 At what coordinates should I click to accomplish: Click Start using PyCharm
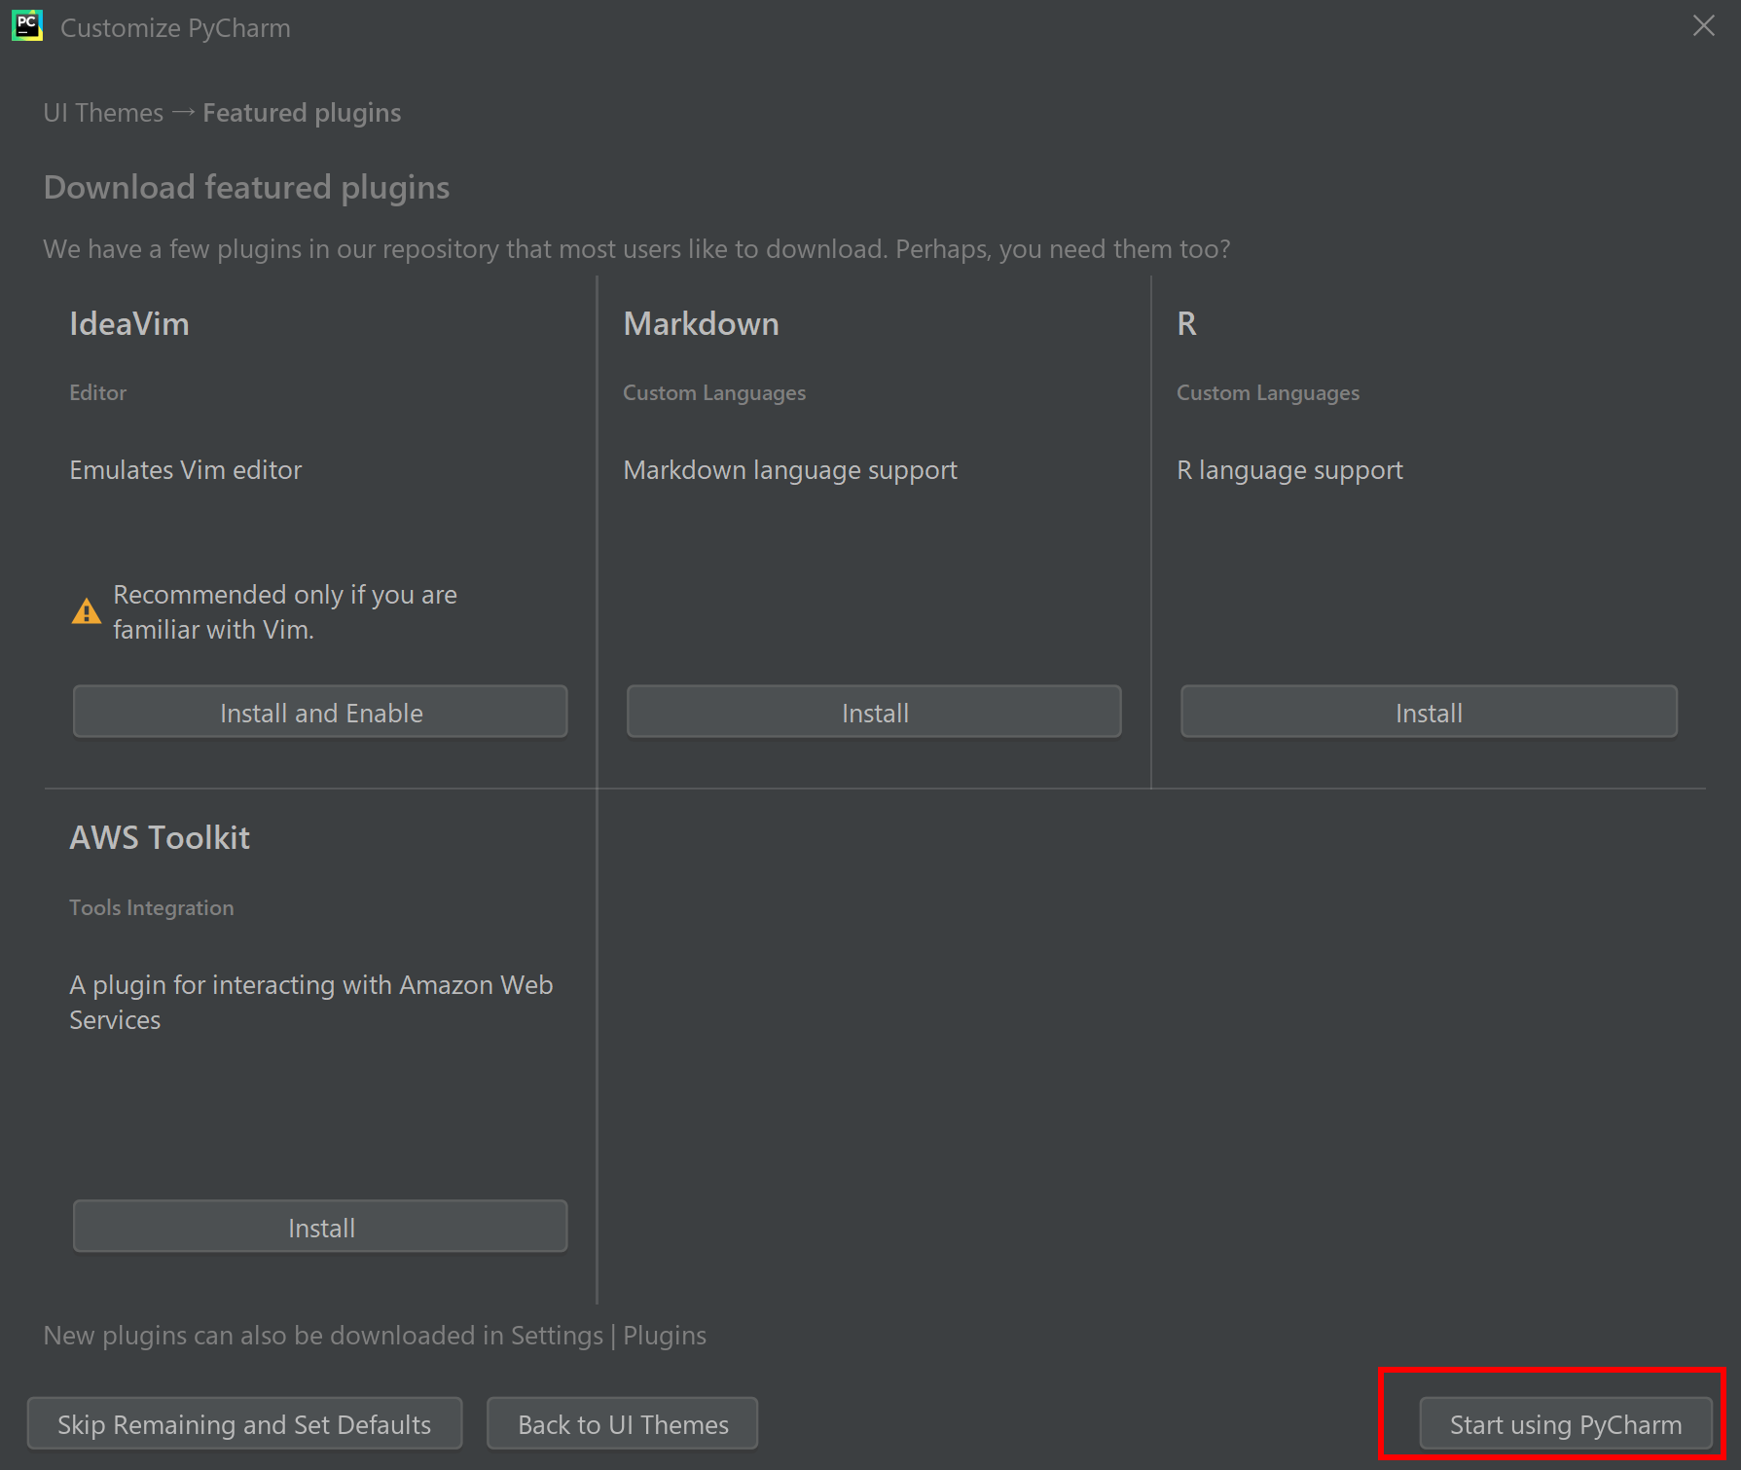1566,1424
